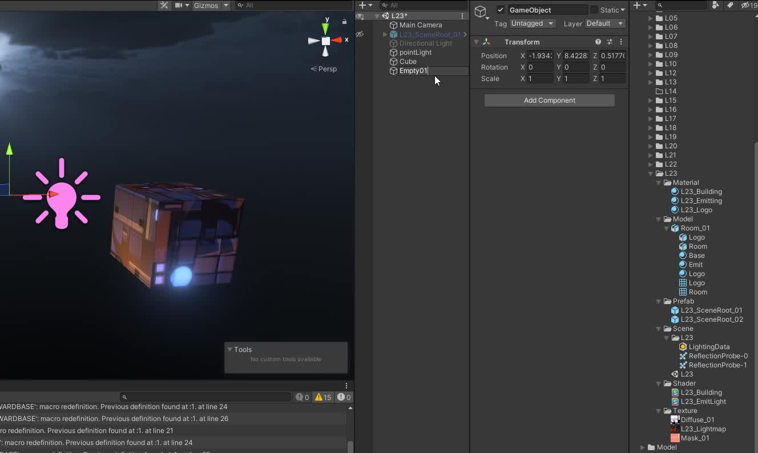The height and width of the screenshot is (453, 758).
Task: Open the Layer Default dropdown
Action: [604, 23]
